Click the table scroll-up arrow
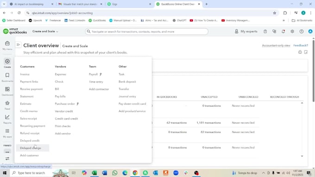Screen dimensions: 315x177 click(x=302, y=103)
